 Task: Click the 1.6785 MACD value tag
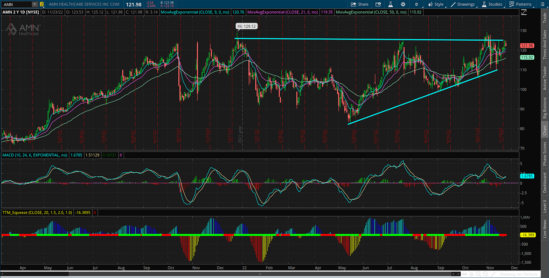(527, 176)
